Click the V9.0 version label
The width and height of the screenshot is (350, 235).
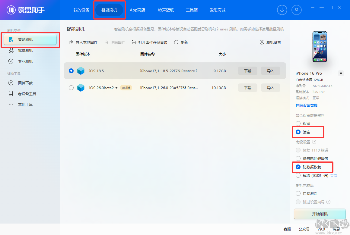pyautogui.click(x=321, y=229)
